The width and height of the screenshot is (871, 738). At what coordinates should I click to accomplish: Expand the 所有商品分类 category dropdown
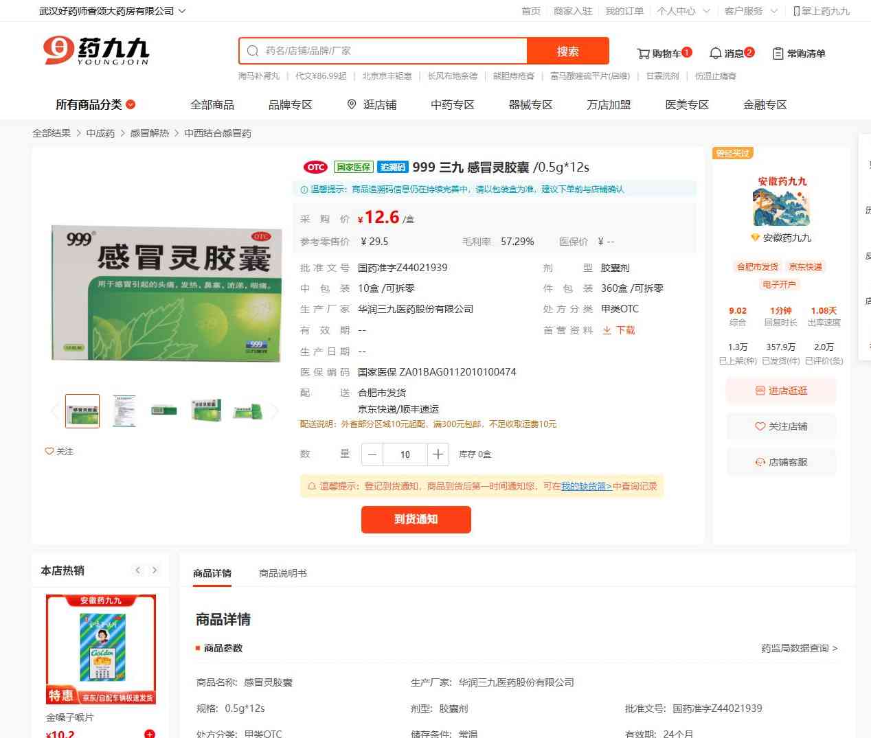coord(95,104)
